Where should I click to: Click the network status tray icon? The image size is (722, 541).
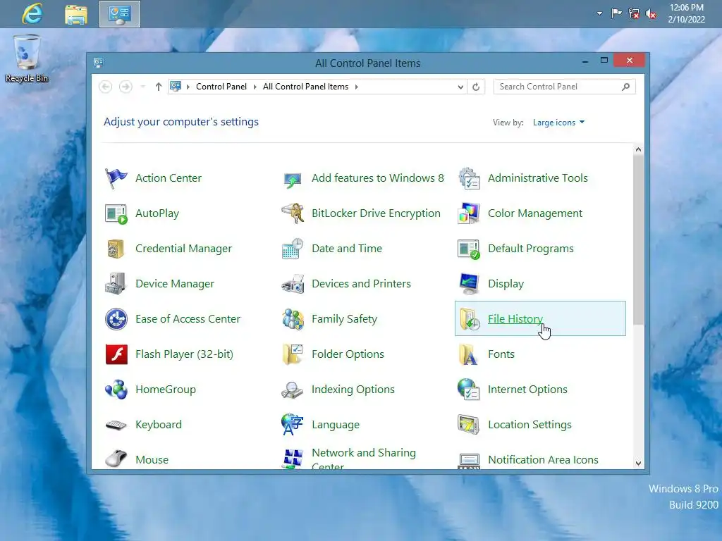634,13
